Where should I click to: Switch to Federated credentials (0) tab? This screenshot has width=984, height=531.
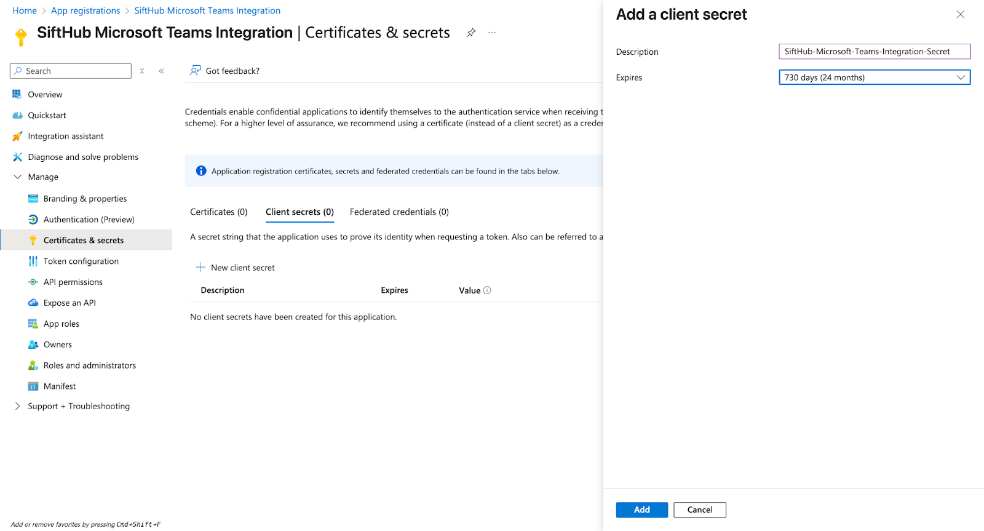pyautogui.click(x=399, y=212)
